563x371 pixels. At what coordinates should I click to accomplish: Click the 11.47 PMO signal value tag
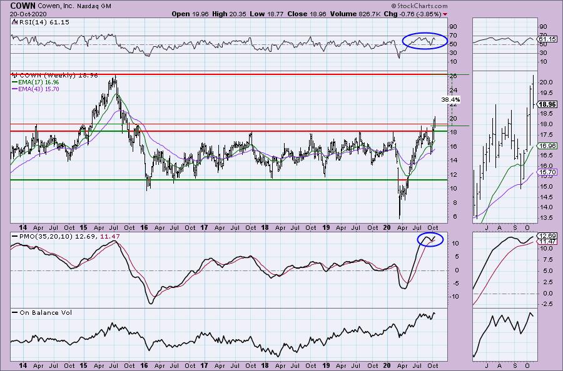(x=547, y=242)
